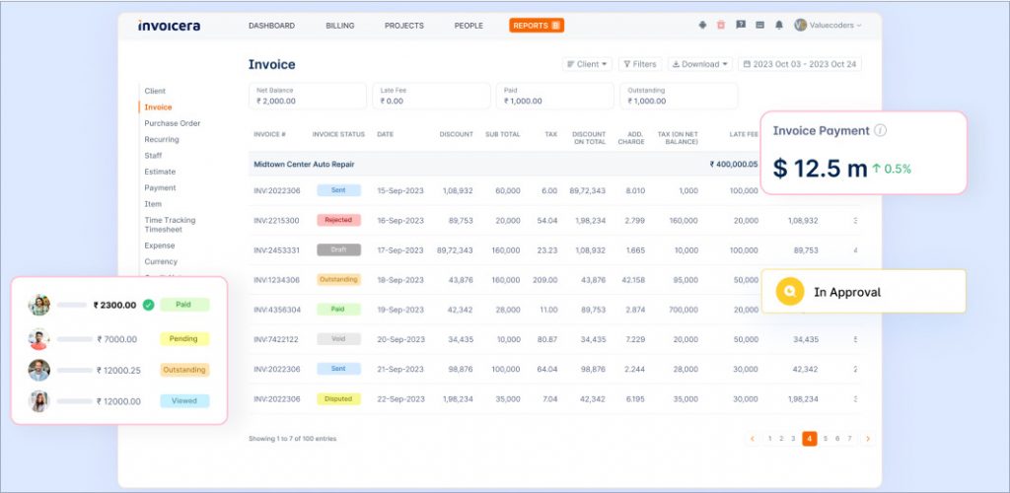Click the info icon beside Invoice Payment
The image size is (1010, 493).
[881, 130]
